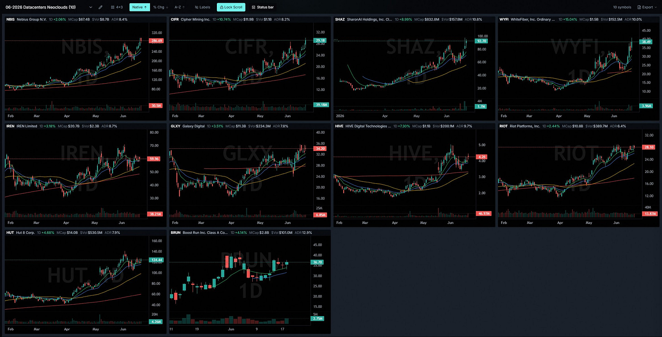
Task: Toggle Lock Scroll
Action: [231, 7]
